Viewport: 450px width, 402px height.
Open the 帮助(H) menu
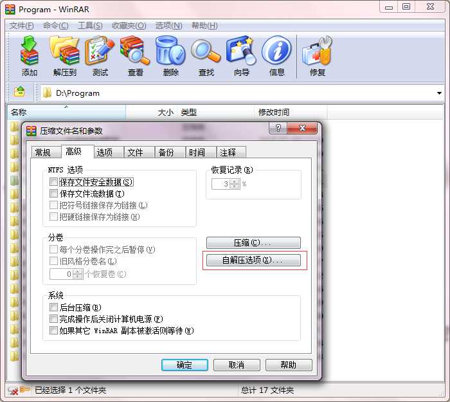204,26
